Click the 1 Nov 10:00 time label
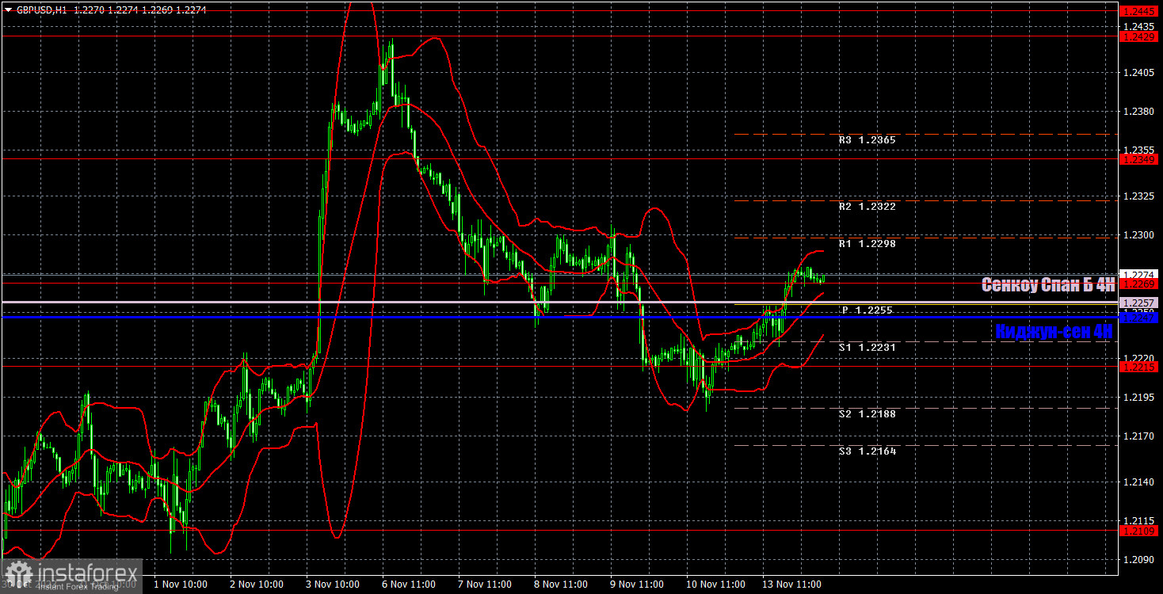Screen dimensions: 1163x594 point(180,584)
